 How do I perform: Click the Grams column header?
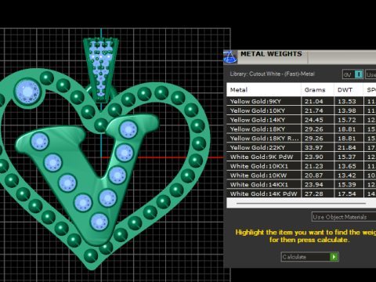(x=317, y=90)
